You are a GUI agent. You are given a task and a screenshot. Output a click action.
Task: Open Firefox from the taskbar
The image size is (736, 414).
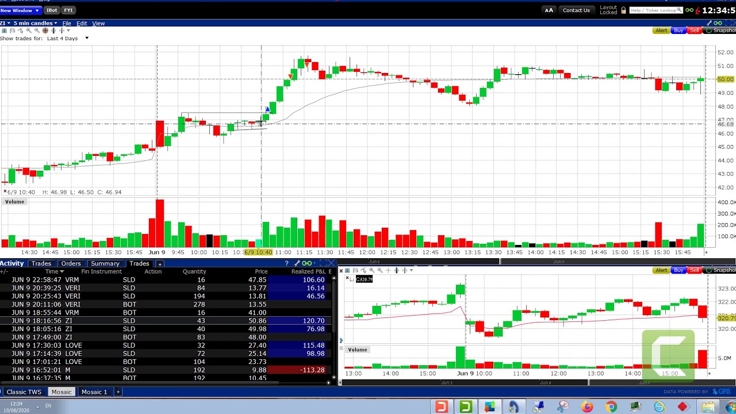point(587,407)
